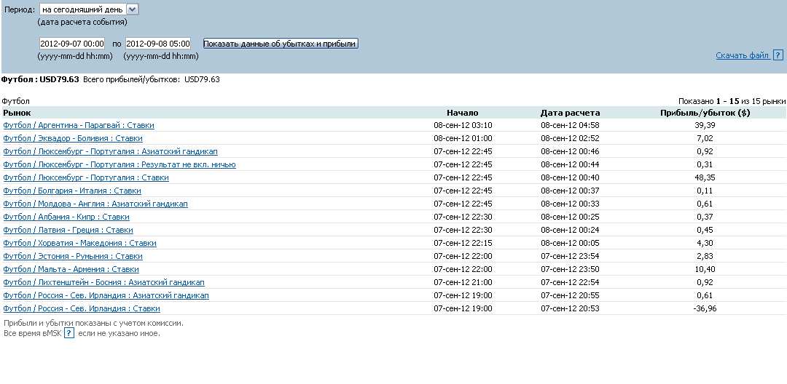
Task: Open Эквадор - Боливия : Ставки market
Action: (73, 138)
